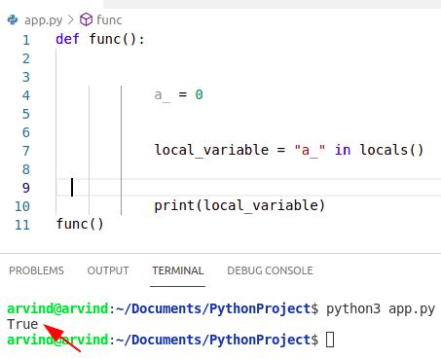Click the variable 'a_' on line 4
441x359 pixels.
click(162, 95)
